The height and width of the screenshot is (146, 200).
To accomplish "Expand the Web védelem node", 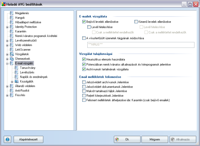I will pos(7,45).
